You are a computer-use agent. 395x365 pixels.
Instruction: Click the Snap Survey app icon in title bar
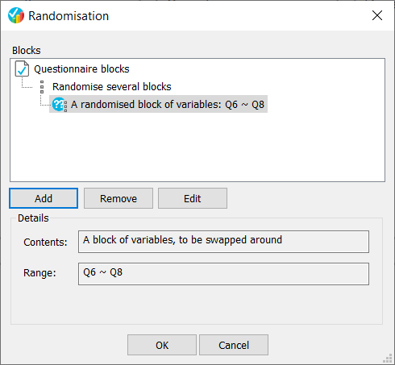[16, 15]
